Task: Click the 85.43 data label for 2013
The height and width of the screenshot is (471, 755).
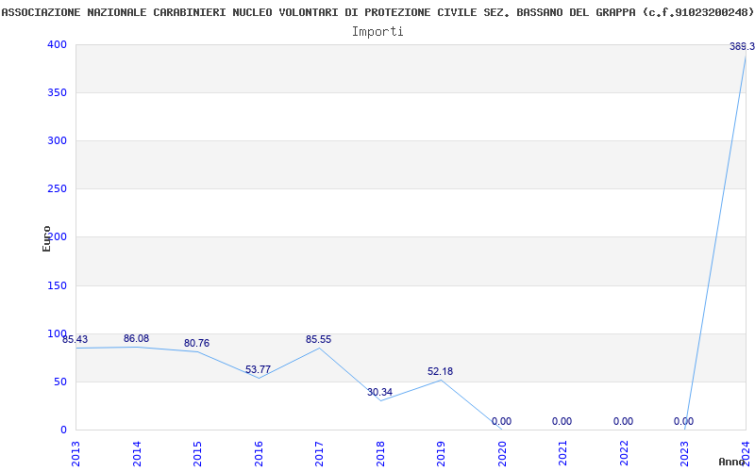Action: click(75, 339)
